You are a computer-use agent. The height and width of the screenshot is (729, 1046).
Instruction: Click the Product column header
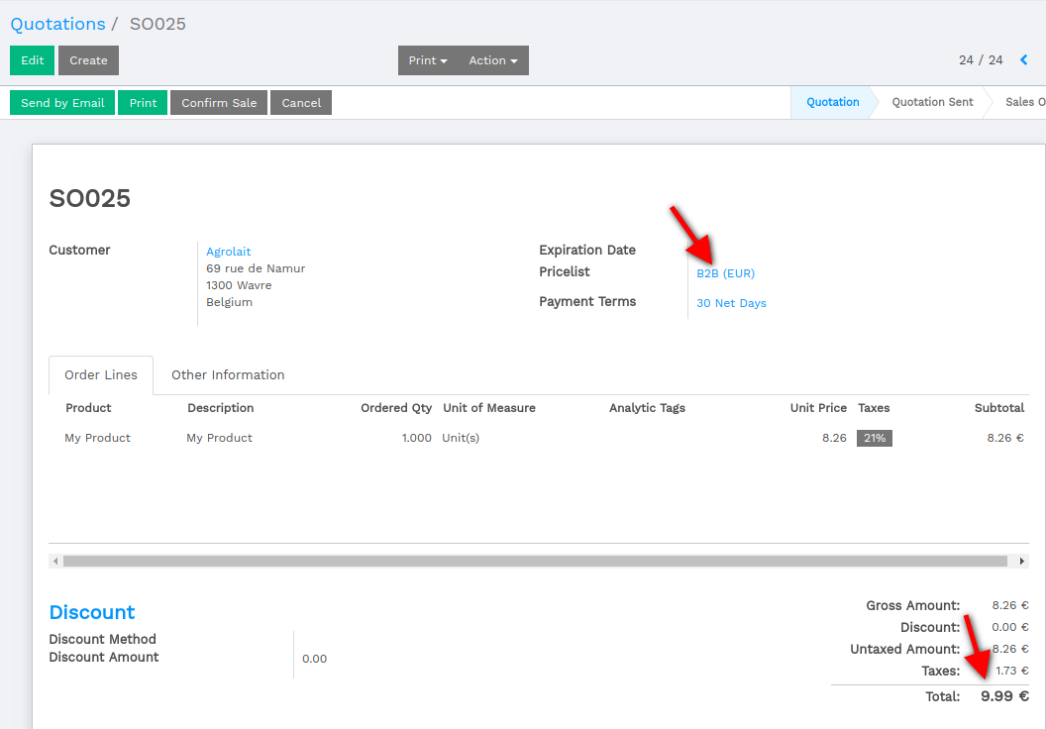coord(88,407)
